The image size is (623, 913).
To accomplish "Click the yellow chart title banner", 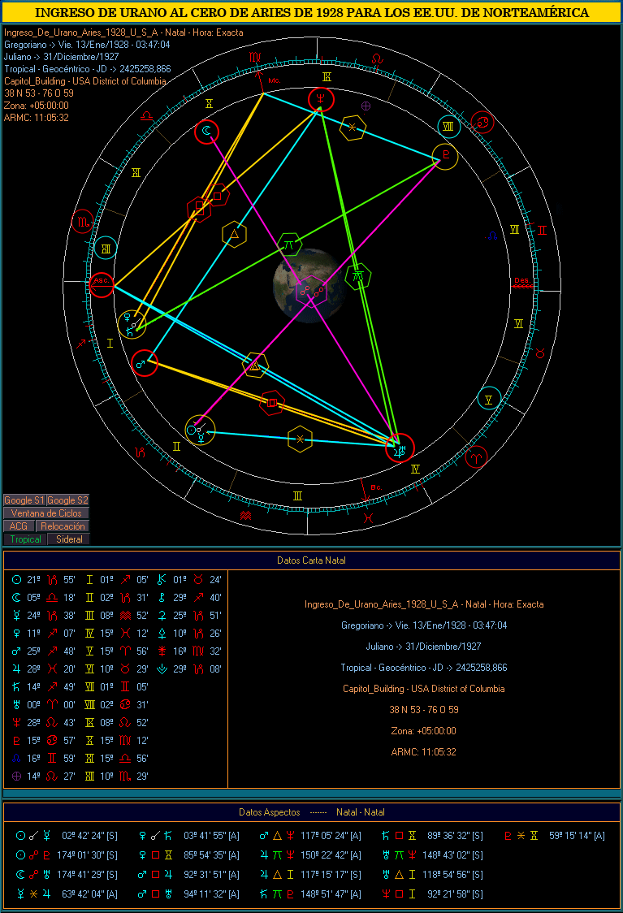I will [x=312, y=12].
